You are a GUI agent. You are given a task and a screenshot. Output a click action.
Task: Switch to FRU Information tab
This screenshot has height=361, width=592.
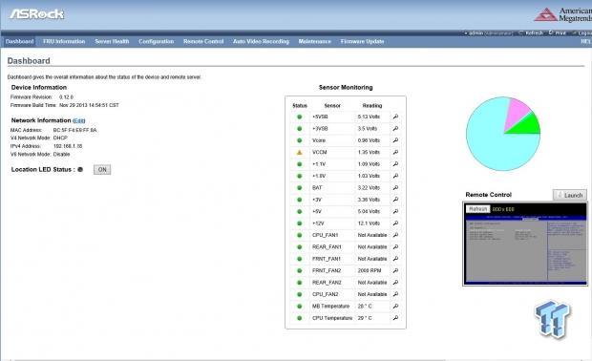coord(64,41)
